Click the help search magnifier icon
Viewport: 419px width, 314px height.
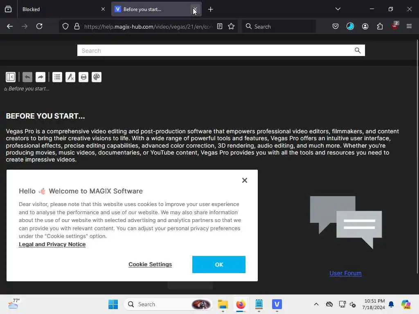(x=358, y=50)
